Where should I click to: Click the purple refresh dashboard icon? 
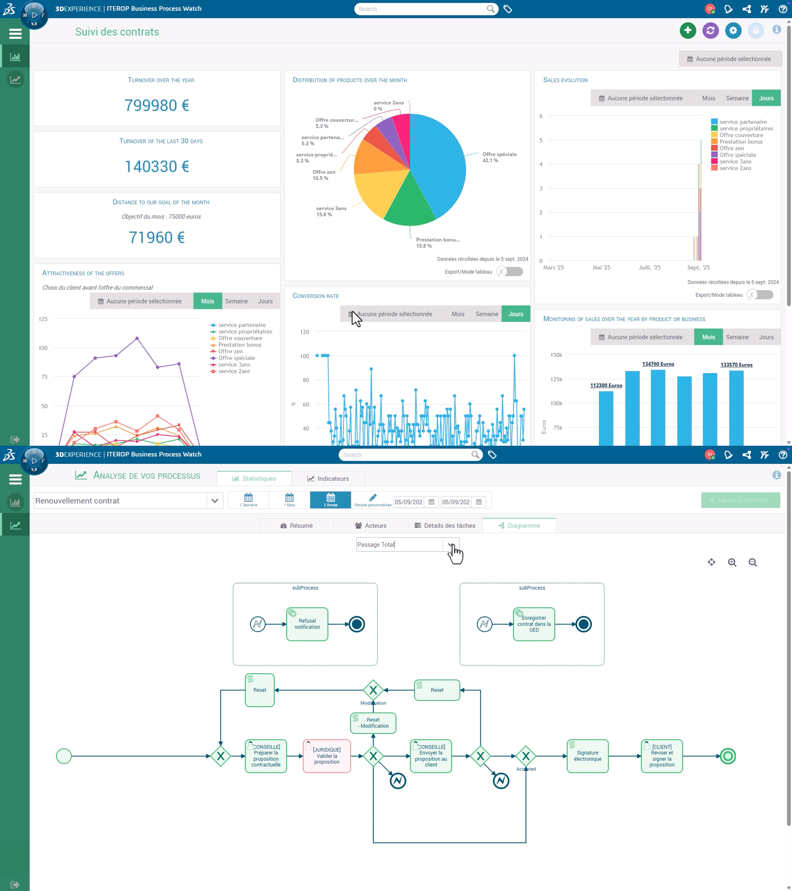pyautogui.click(x=710, y=30)
